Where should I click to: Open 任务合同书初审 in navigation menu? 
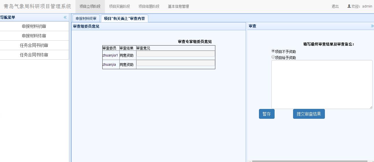point(34,45)
